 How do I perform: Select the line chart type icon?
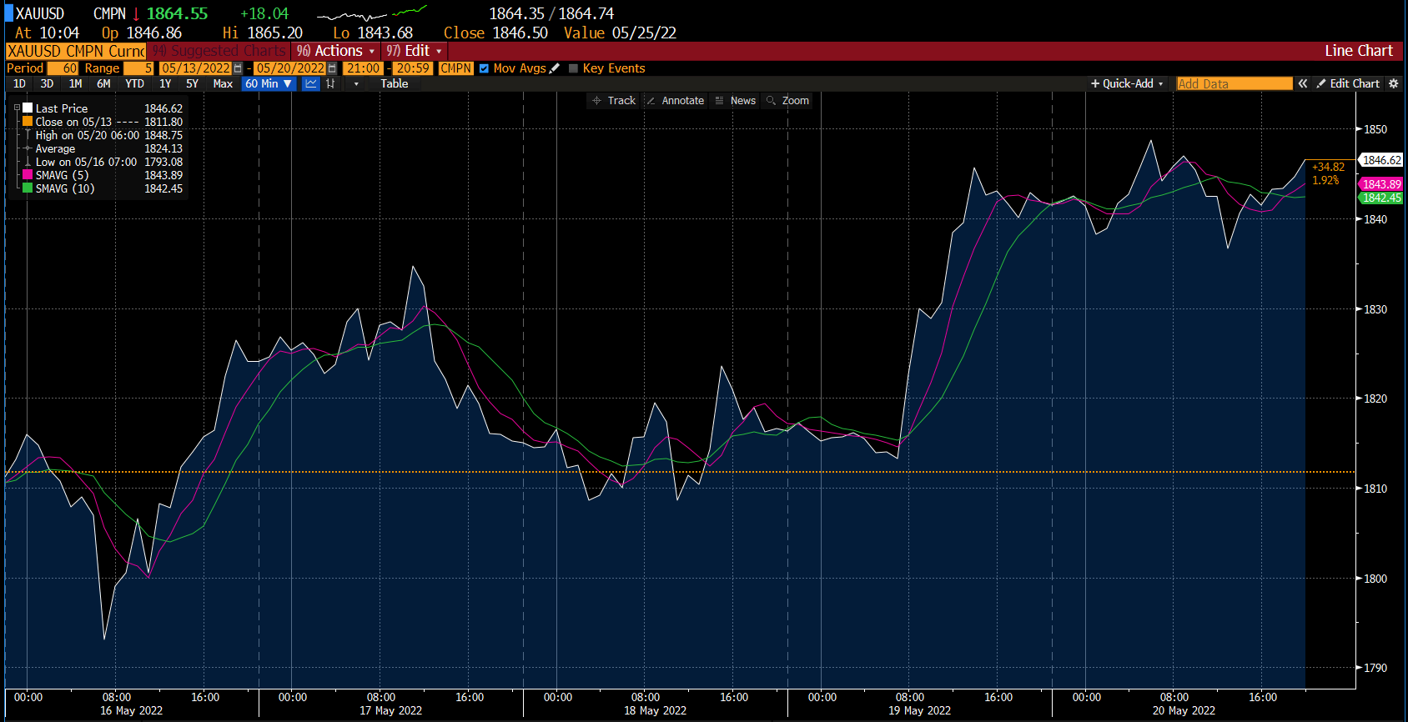coord(311,83)
